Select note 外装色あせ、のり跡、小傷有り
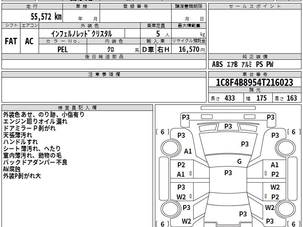Screen dimensions: 303x227 coord(44,115)
